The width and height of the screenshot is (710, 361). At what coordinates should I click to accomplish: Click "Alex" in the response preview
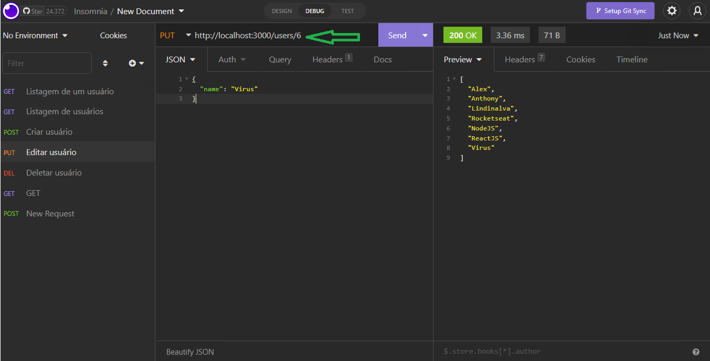point(480,89)
